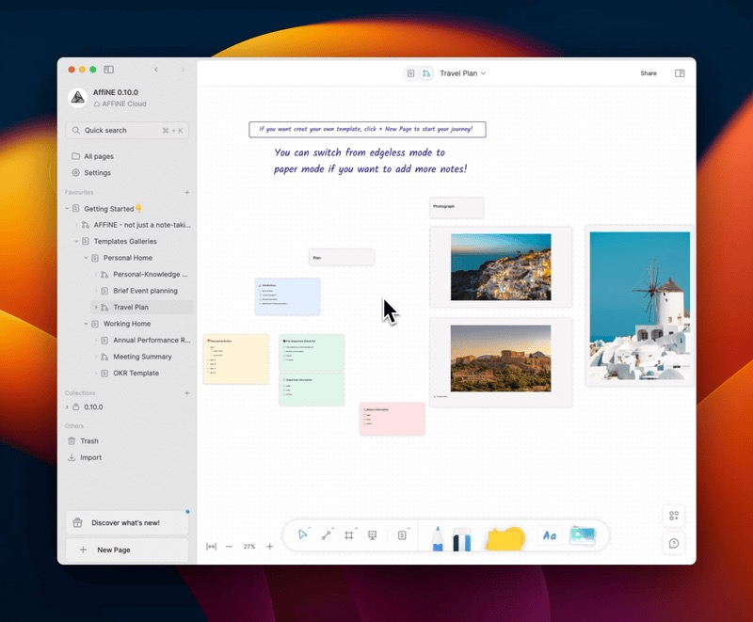Select the Photograph label note
This screenshot has height=622, width=753.
457,207
